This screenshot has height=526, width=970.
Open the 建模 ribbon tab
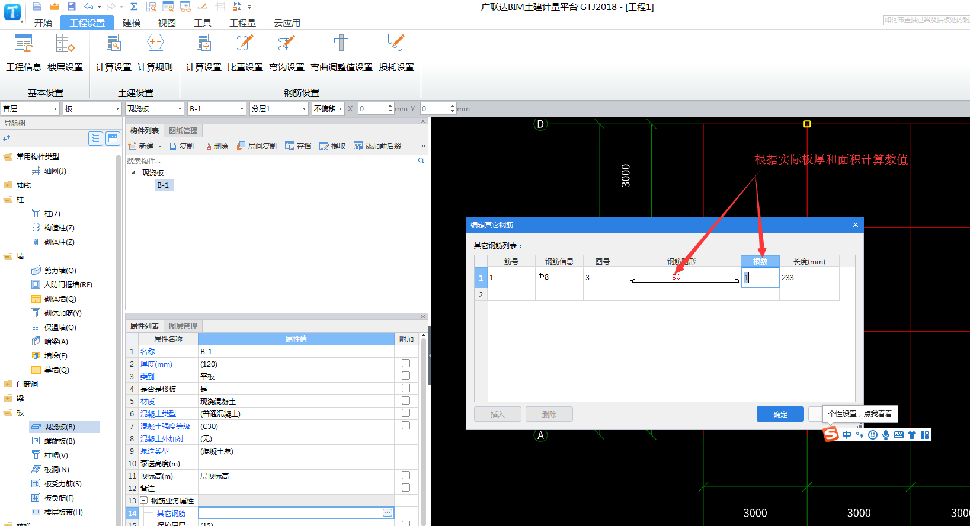point(132,23)
